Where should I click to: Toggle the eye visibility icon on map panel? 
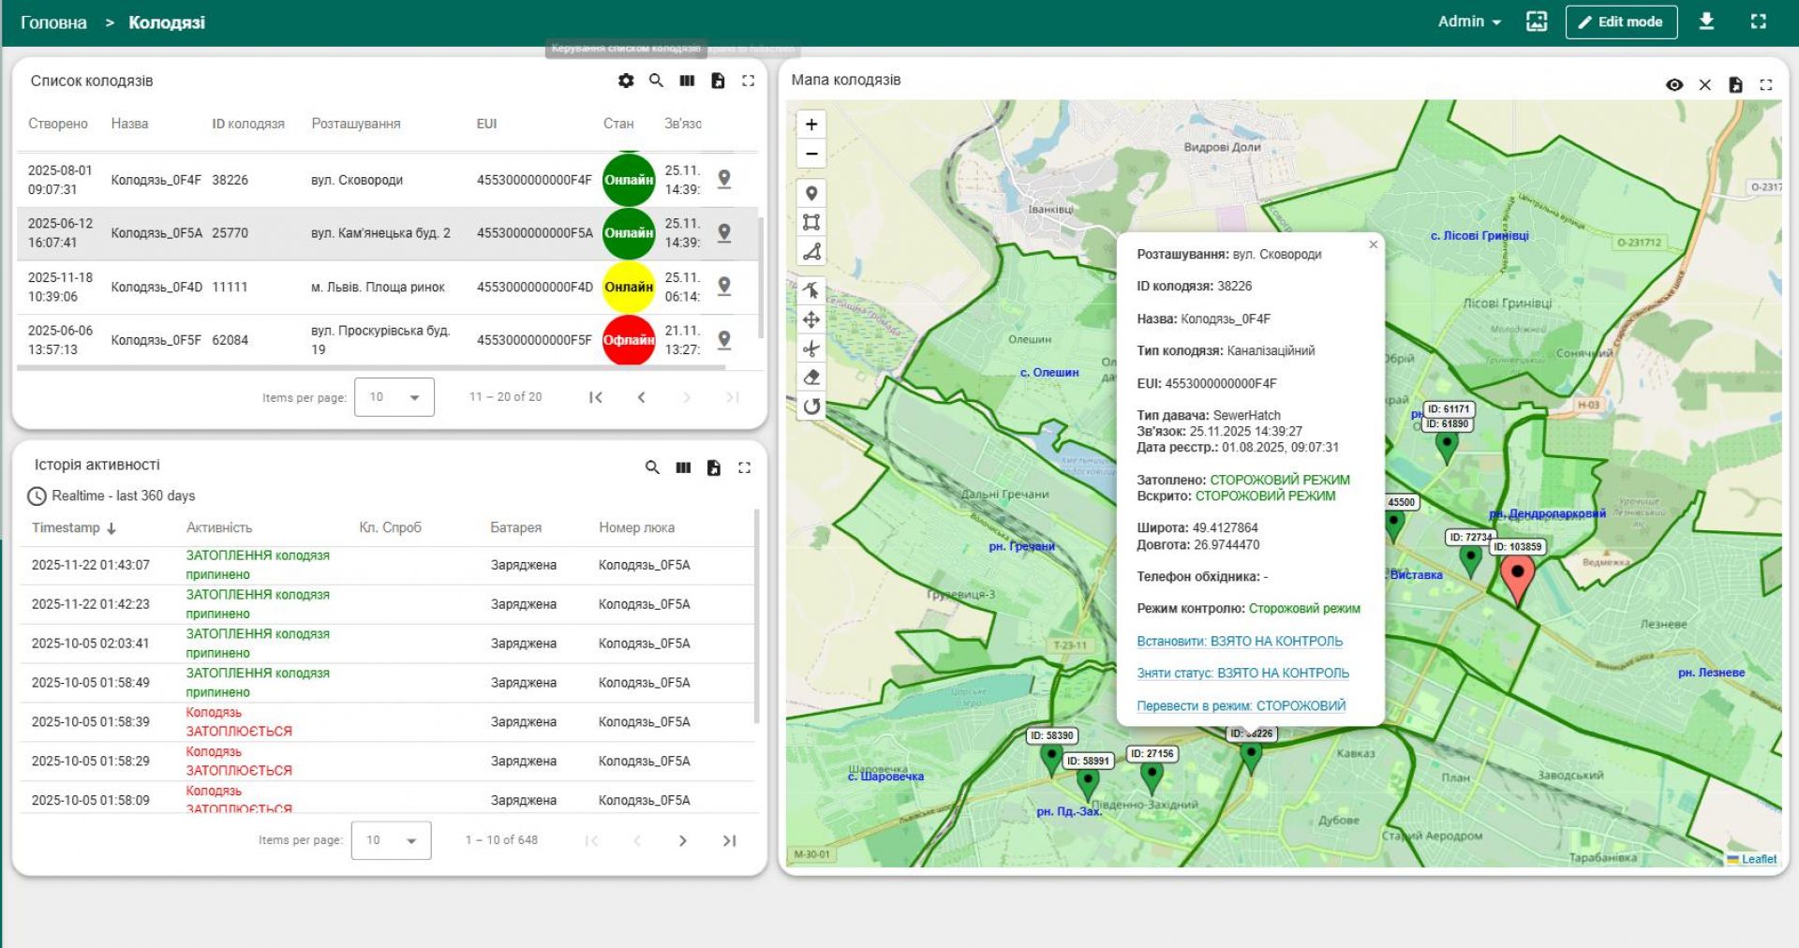point(1674,84)
